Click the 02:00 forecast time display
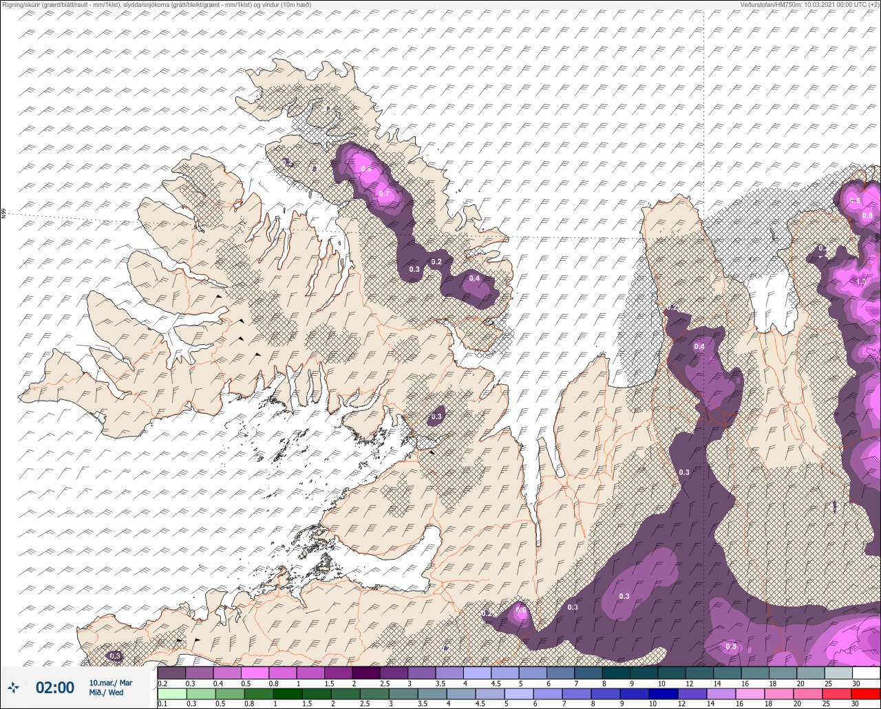 [x=55, y=688]
